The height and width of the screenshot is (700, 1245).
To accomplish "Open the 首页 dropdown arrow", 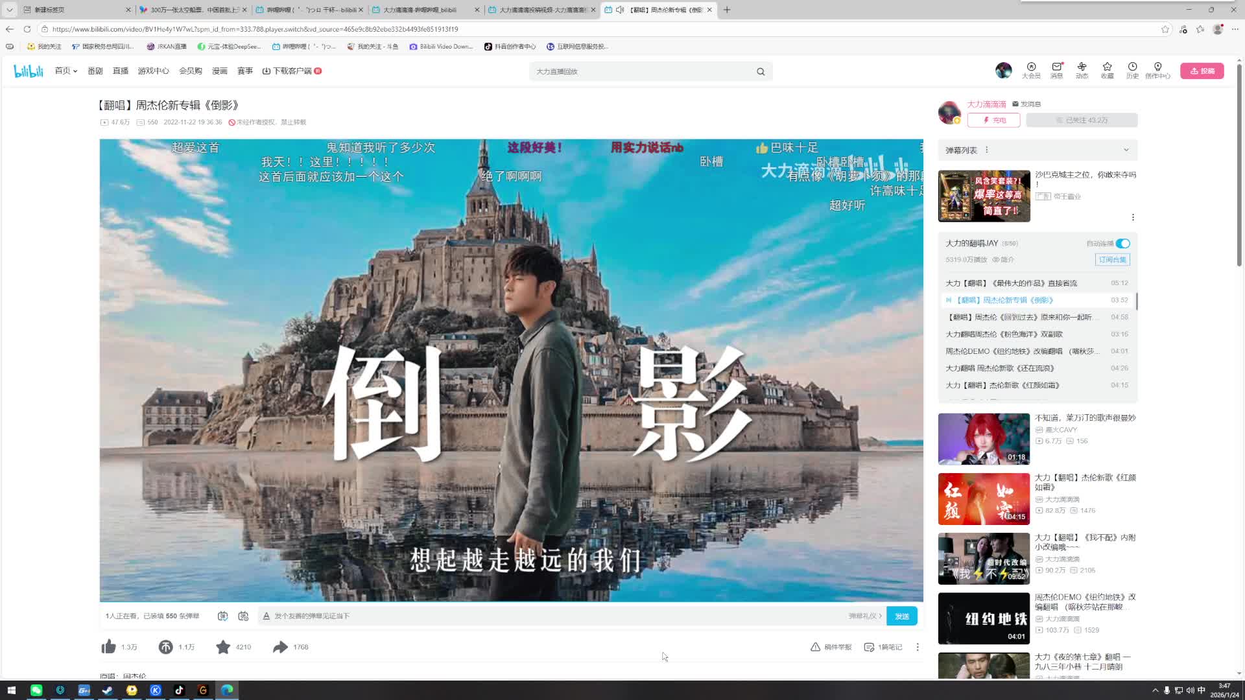I will pyautogui.click(x=75, y=71).
